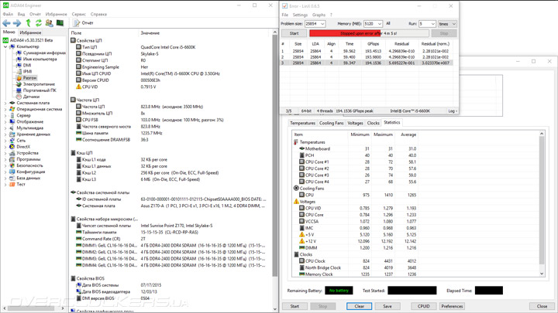Open the Log button in LinX status bar
This screenshot has width=558, height=313.
[452, 111]
